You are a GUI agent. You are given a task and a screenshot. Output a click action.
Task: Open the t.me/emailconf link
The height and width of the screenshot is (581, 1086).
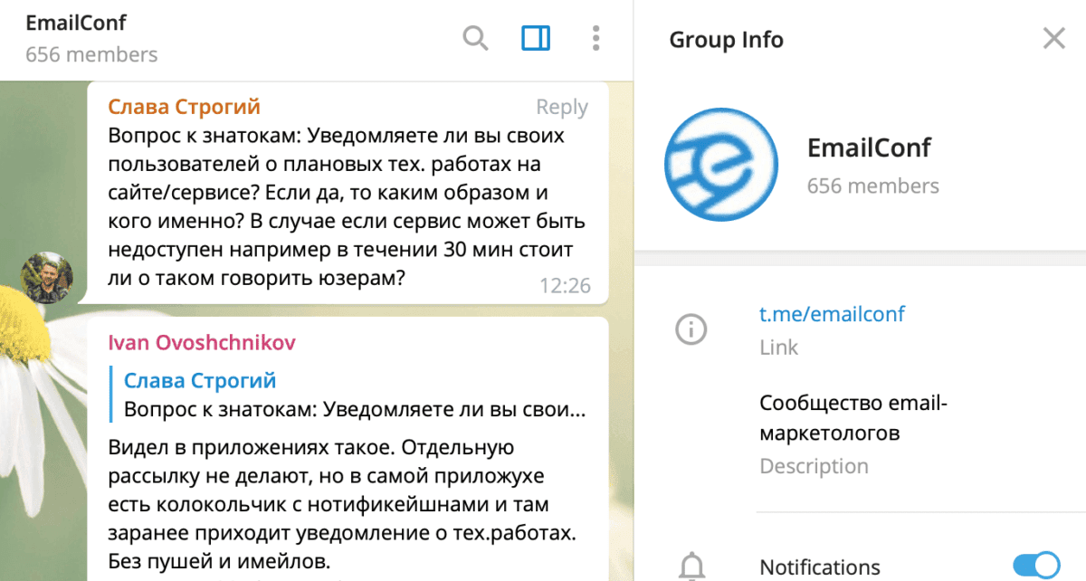point(832,314)
